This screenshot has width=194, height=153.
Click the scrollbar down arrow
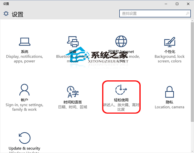pos(192,151)
